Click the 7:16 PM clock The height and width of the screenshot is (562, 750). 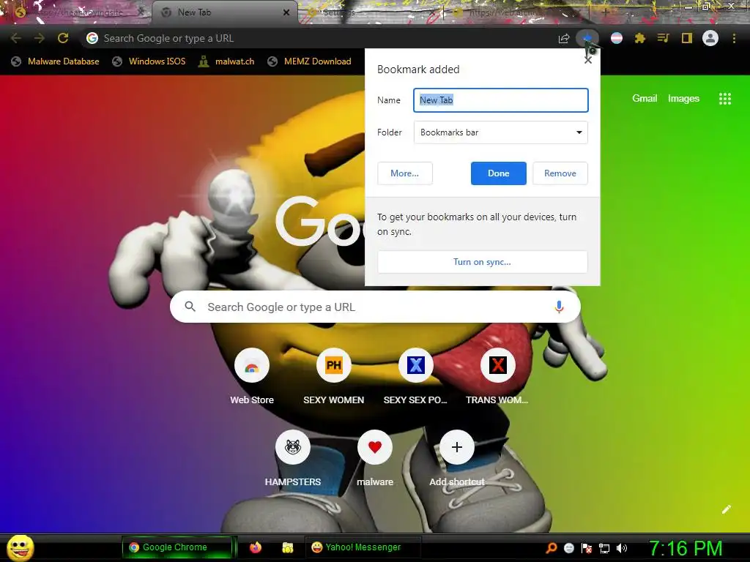click(686, 548)
